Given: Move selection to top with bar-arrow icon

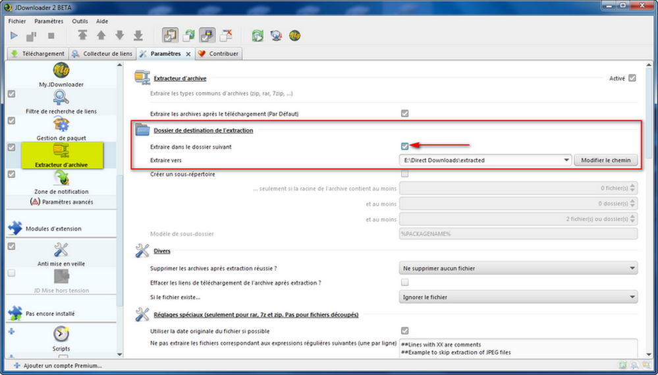Looking at the screenshot, I should pos(83,36).
